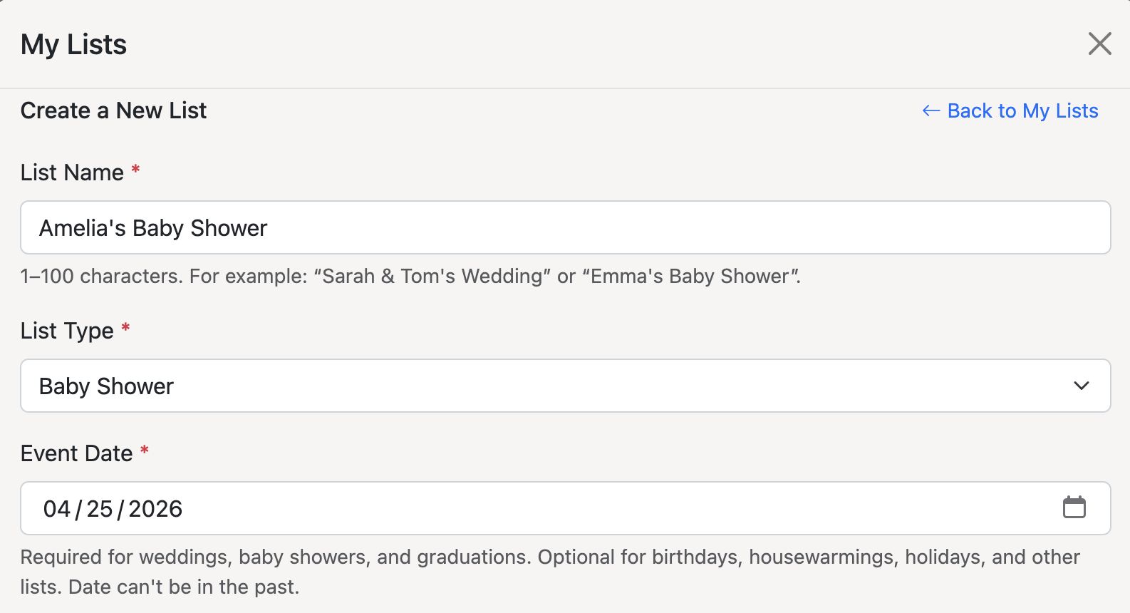This screenshot has height=613, width=1130.
Task: Click the 'Create a New List' heading
Action: tap(113, 110)
